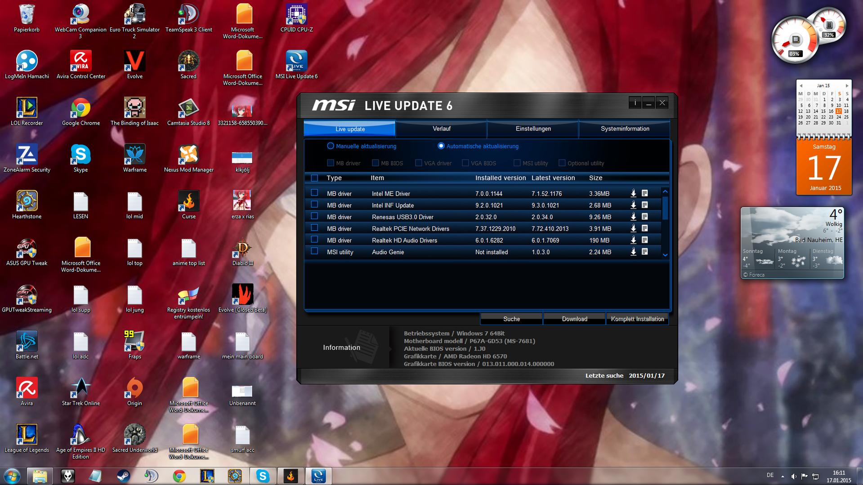Check the Realtek PCIE Network Drivers checkbox
Viewport: 863px width, 485px height.
click(314, 228)
